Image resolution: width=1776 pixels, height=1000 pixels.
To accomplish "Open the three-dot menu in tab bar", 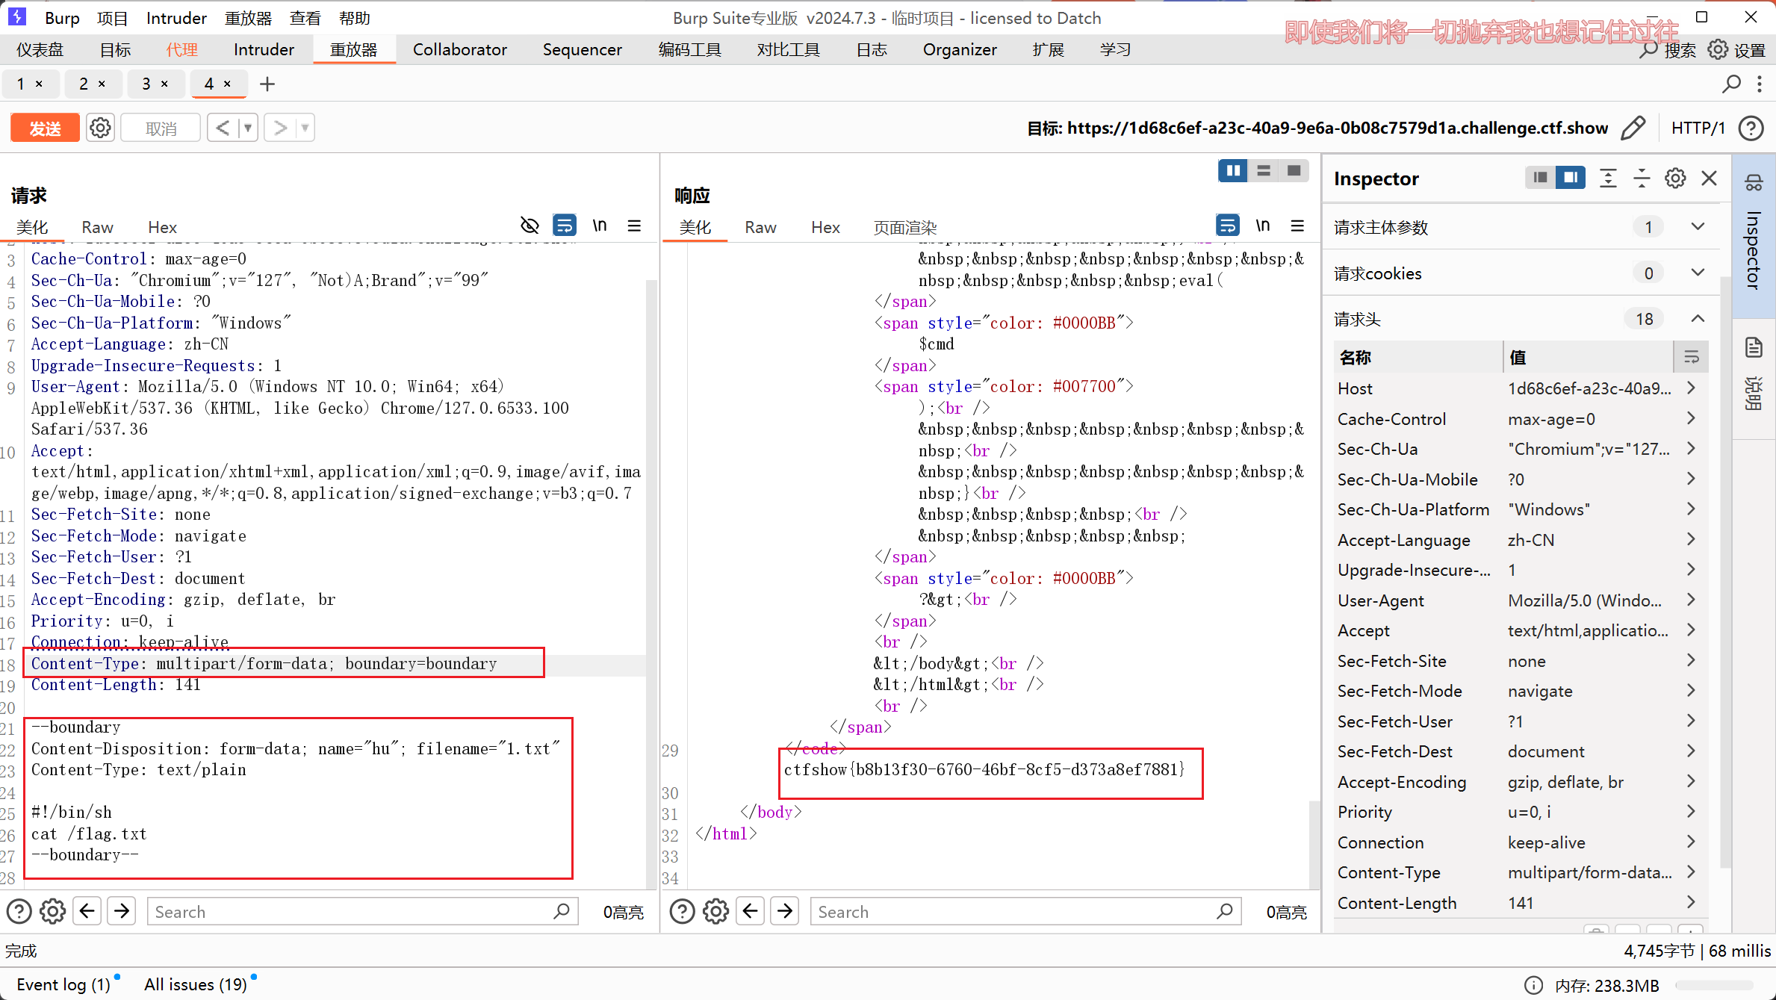I will pyautogui.click(x=1760, y=84).
